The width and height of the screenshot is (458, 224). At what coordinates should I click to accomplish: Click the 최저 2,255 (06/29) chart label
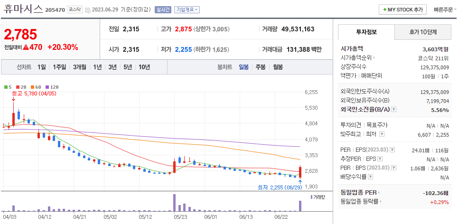point(280,187)
